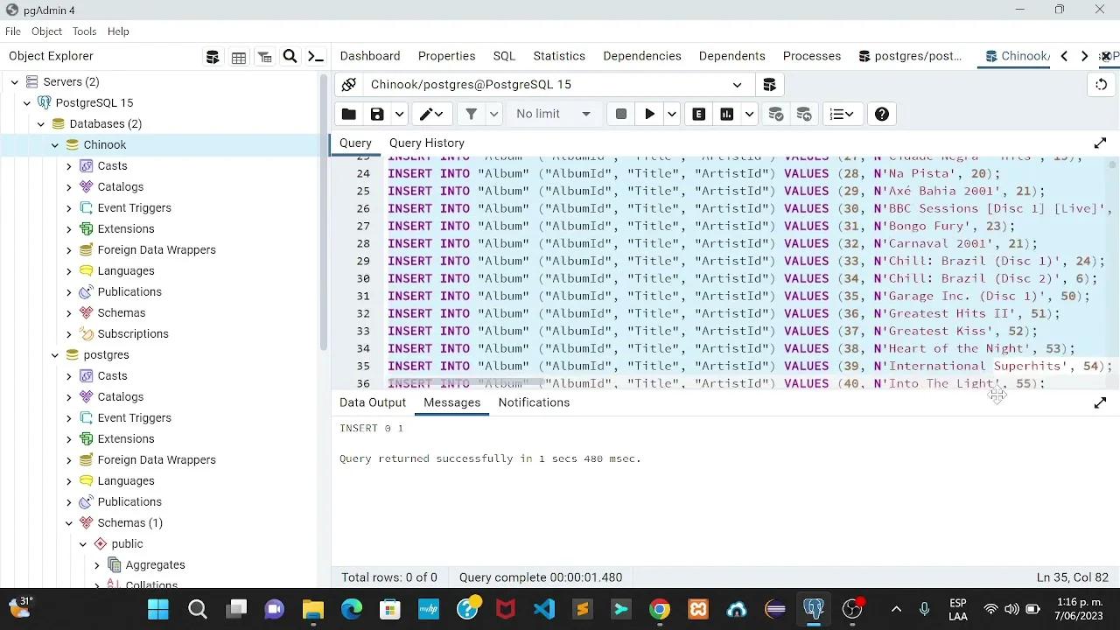Switch to the Data Output tab

[x=373, y=402]
